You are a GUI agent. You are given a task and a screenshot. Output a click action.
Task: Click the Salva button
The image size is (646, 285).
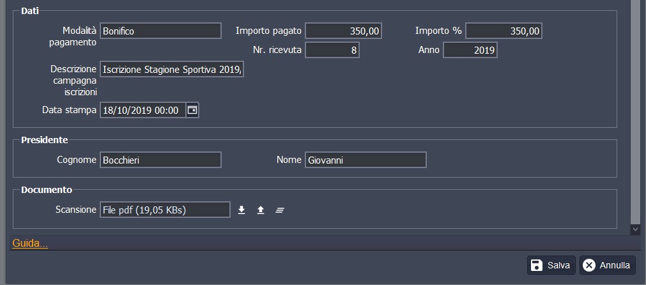tap(552, 265)
